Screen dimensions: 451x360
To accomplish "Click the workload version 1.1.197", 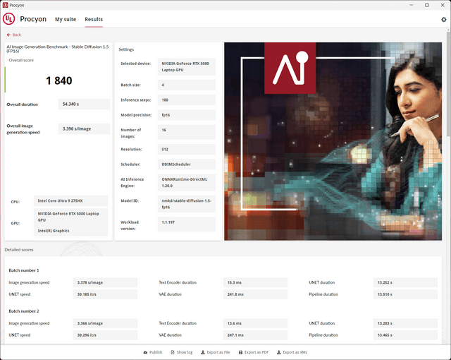I will tap(186, 224).
